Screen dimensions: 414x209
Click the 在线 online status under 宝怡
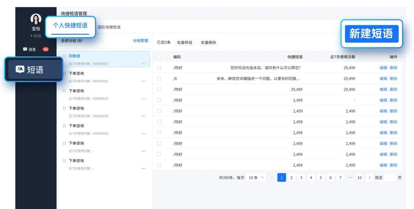tap(36, 36)
